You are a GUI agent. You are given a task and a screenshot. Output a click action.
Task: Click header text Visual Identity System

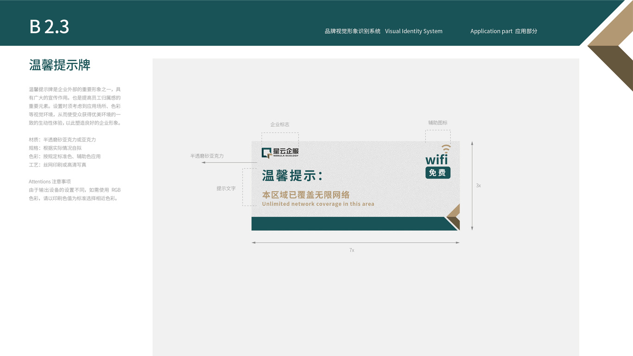[x=414, y=31]
